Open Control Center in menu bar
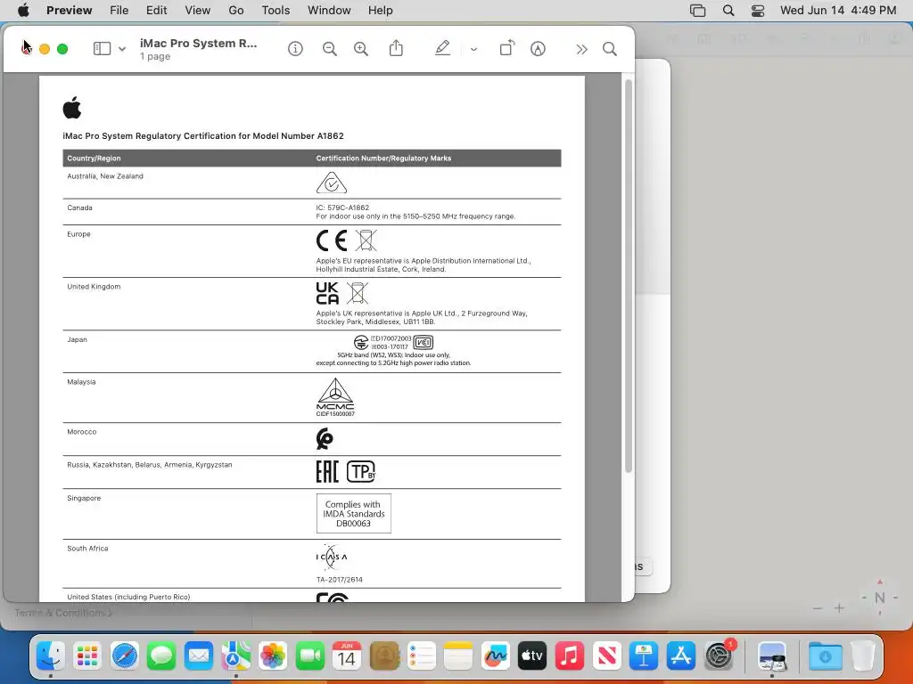 coord(758,11)
